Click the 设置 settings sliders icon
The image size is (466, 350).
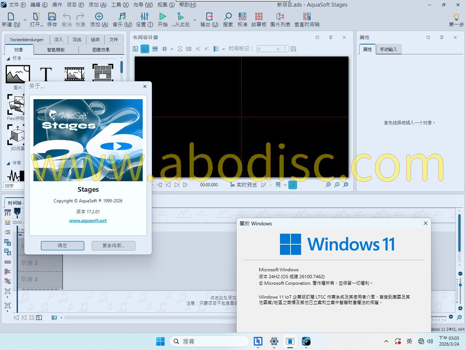click(144, 17)
